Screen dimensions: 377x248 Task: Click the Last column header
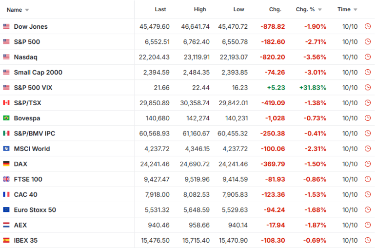click(x=160, y=9)
